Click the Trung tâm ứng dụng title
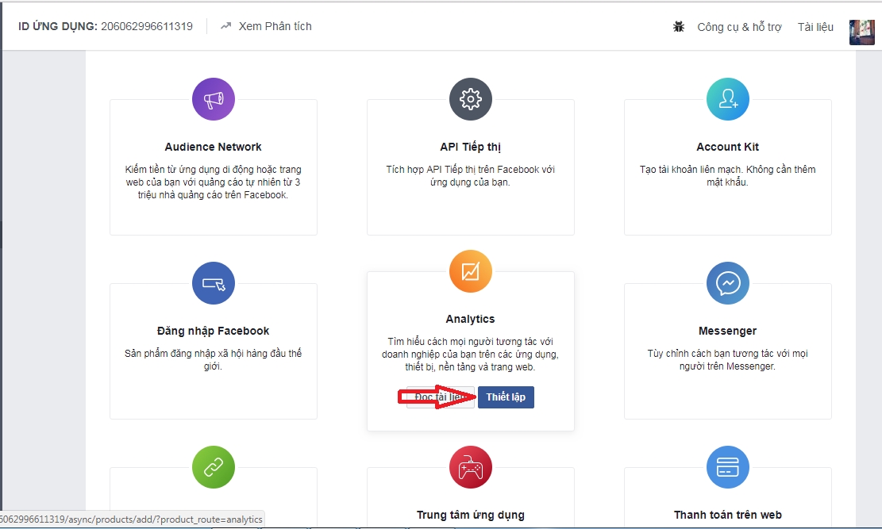 [471, 515]
